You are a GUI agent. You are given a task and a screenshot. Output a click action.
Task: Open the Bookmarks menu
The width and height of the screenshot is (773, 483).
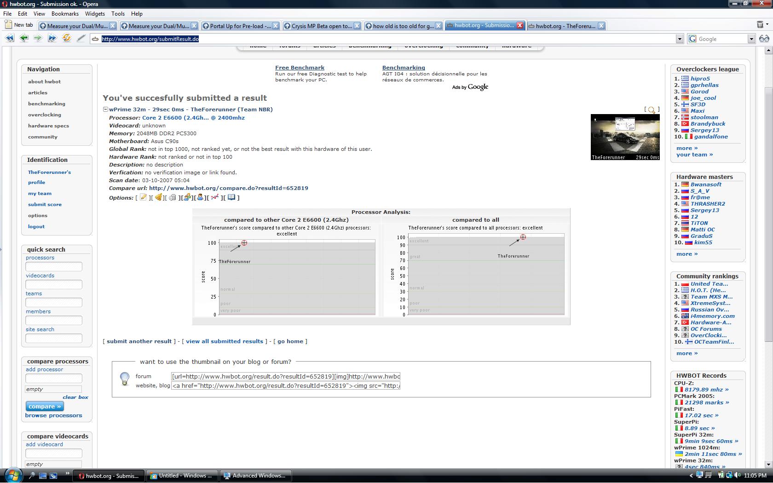pyautogui.click(x=65, y=14)
